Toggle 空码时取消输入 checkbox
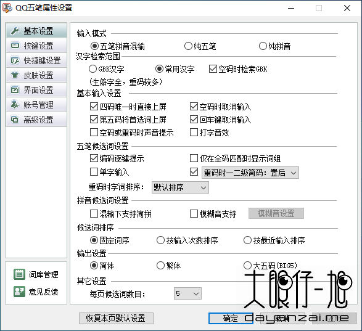This screenshot has height=331, width=362. tap(194, 107)
